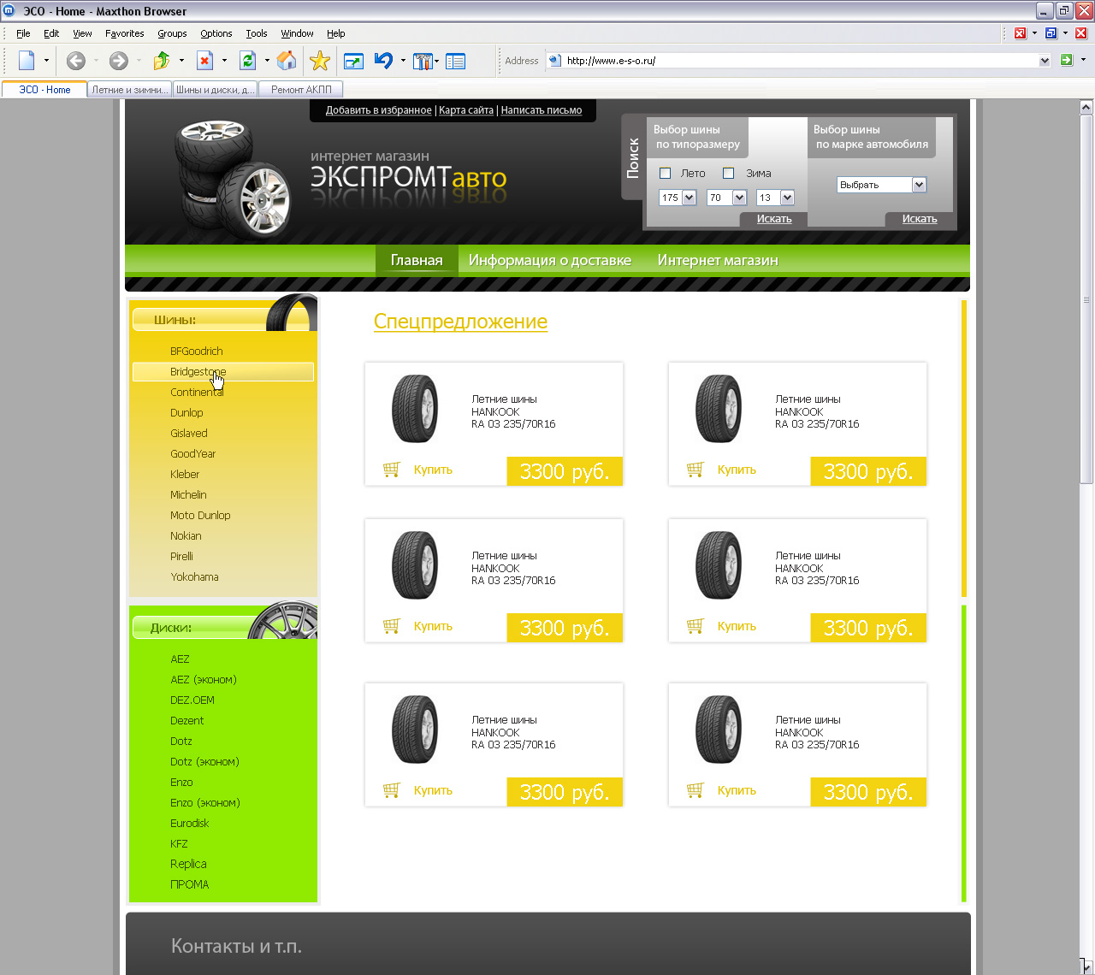The height and width of the screenshot is (975, 1095).
Task: Click the Спецпредложение heading link
Action: pos(460,322)
